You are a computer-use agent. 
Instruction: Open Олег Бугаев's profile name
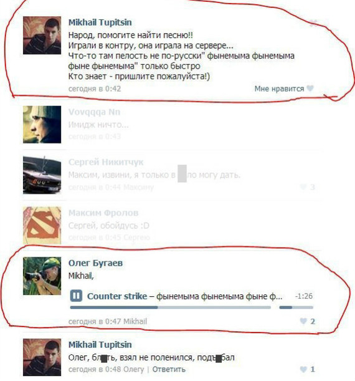(x=95, y=263)
